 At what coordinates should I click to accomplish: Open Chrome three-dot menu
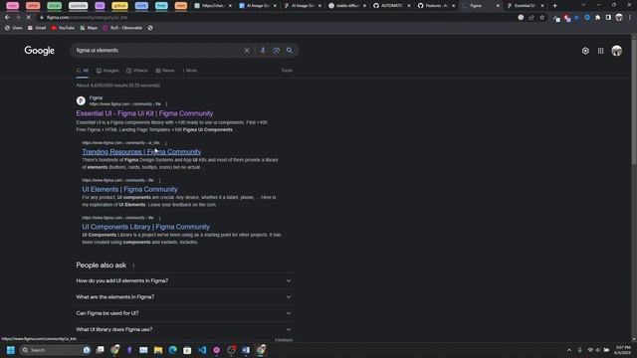coord(630,18)
